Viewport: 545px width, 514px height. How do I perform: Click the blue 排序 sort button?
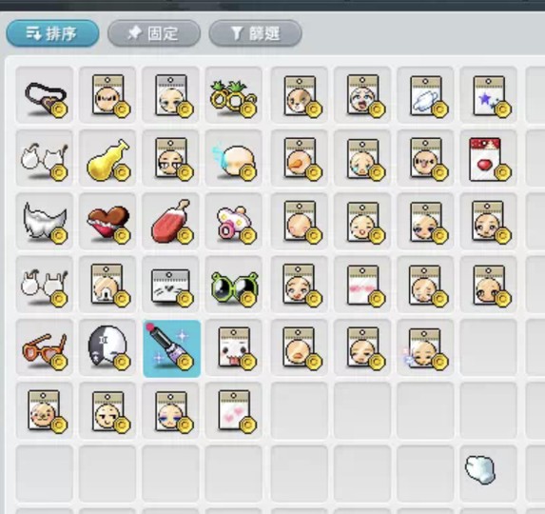point(52,33)
